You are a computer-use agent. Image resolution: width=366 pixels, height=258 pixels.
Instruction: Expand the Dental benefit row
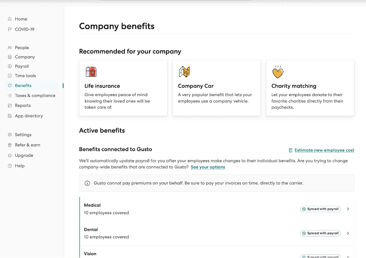pos(347,233)
